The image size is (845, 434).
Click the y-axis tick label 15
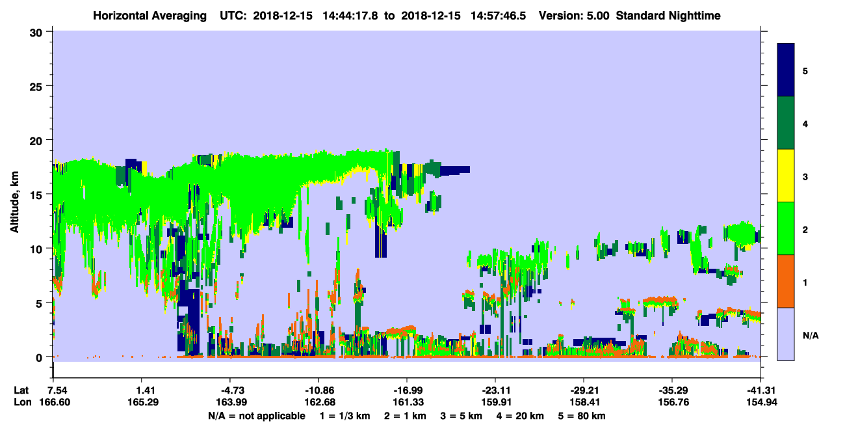[x=37, y=195]
